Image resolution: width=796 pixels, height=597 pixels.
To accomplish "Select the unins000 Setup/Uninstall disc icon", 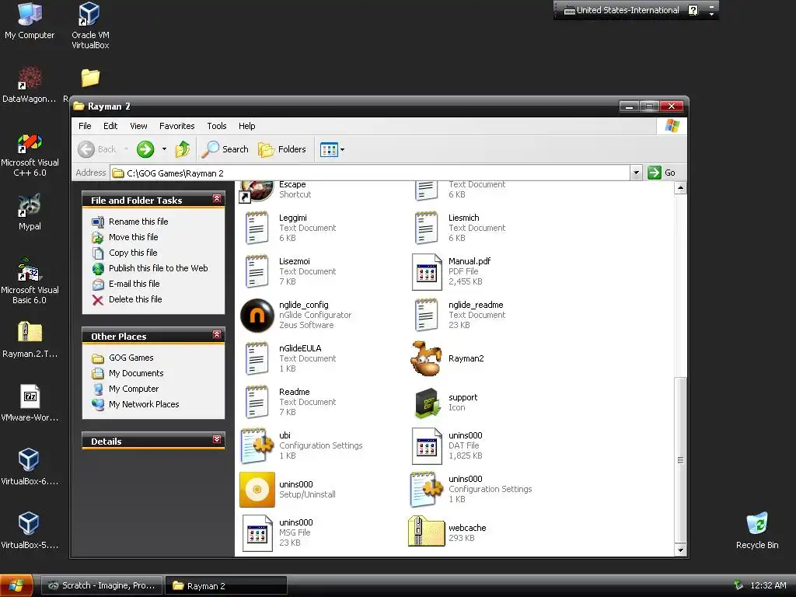I will pyautogui.click(x=257, y=490).
